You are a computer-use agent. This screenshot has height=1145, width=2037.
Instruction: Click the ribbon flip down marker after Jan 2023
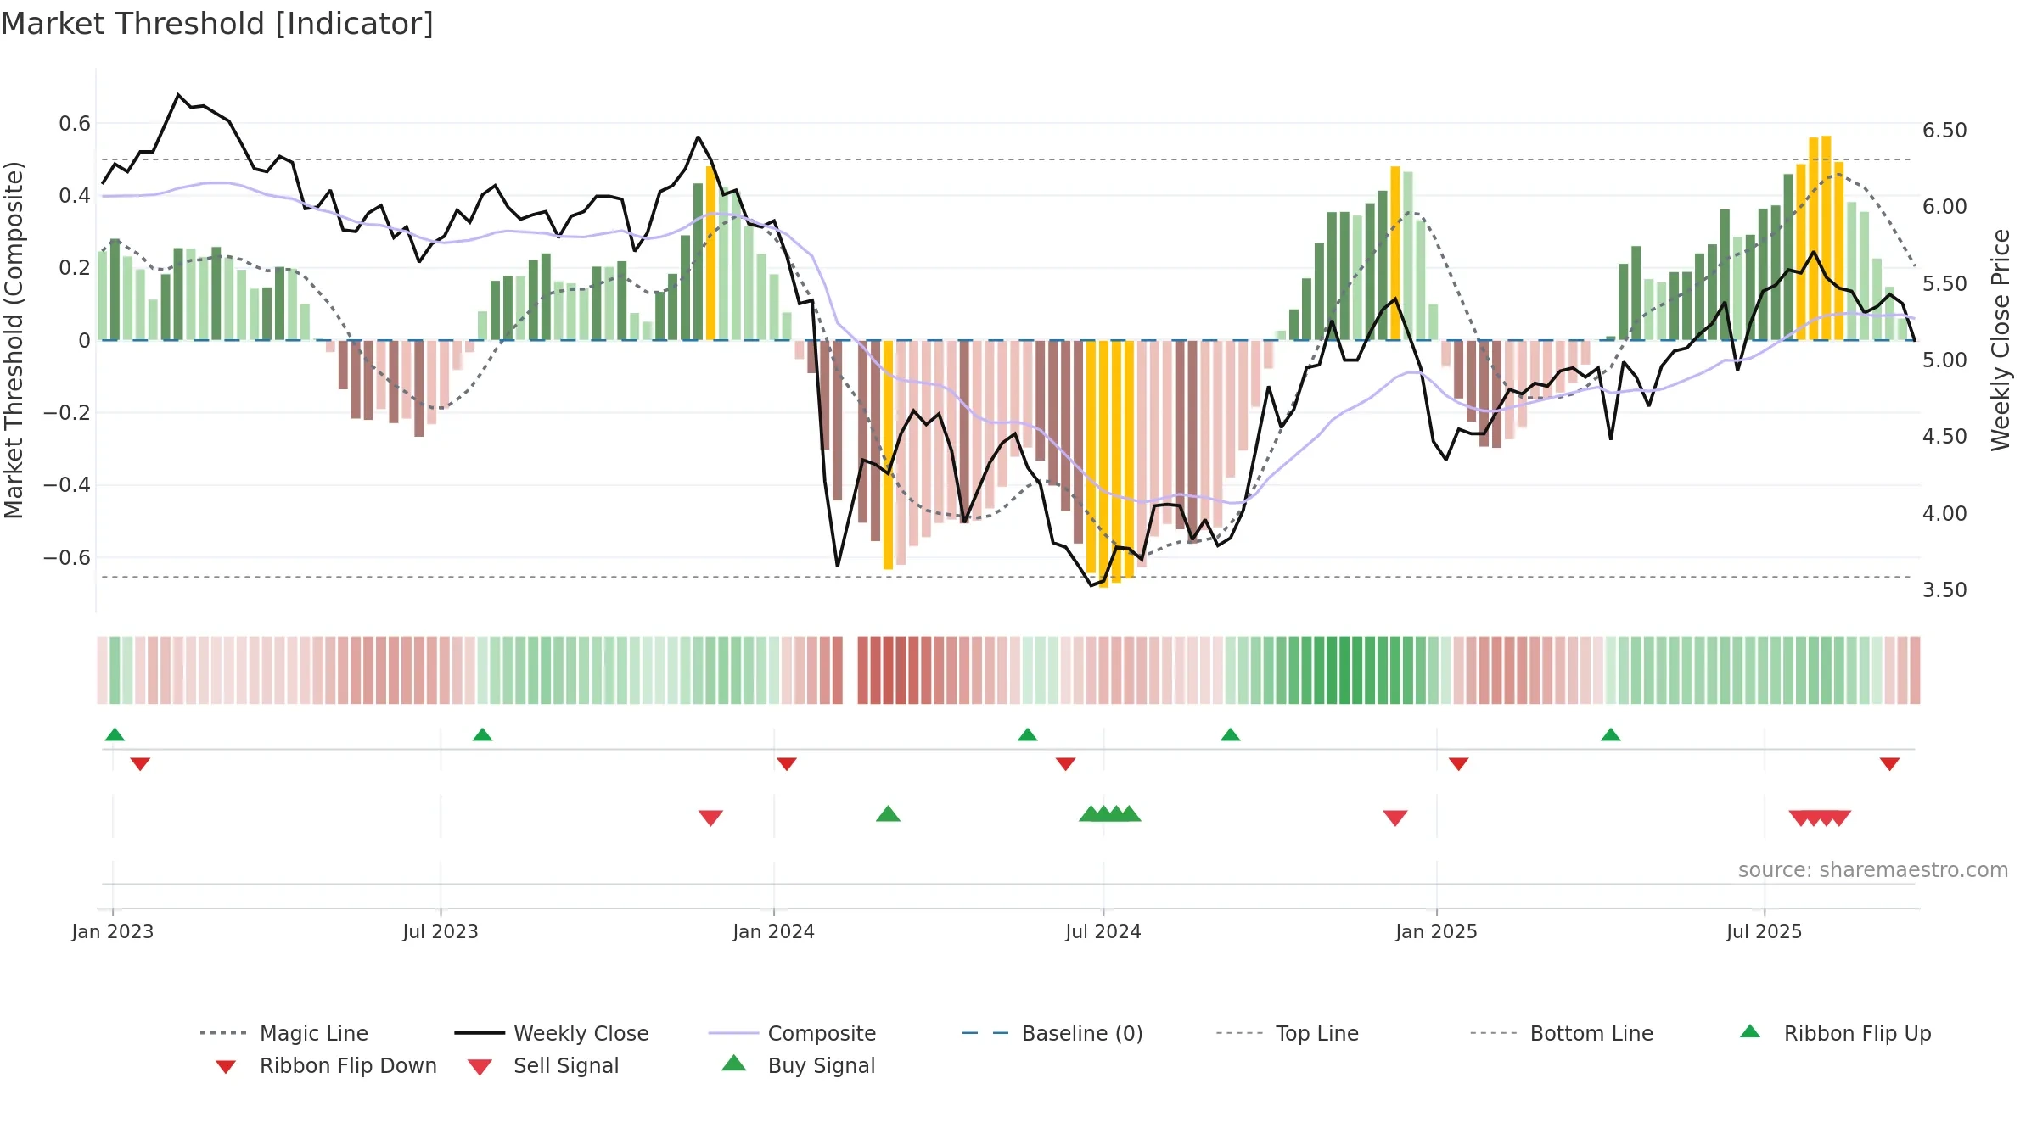[140, 764]
